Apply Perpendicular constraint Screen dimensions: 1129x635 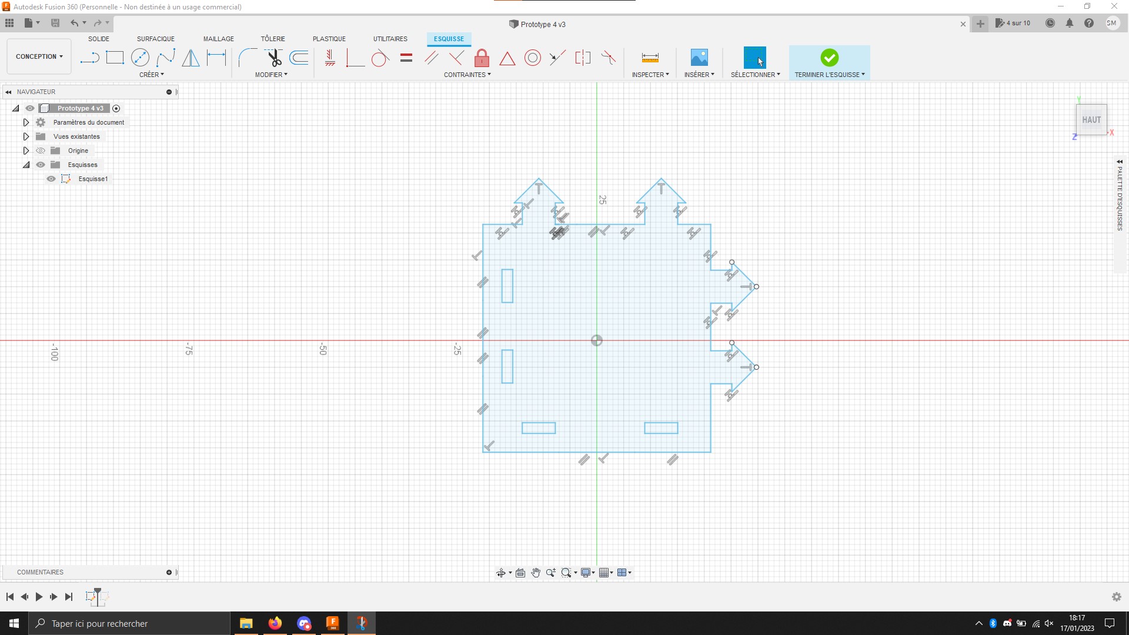pyautogui.click(x=456, y=58)
